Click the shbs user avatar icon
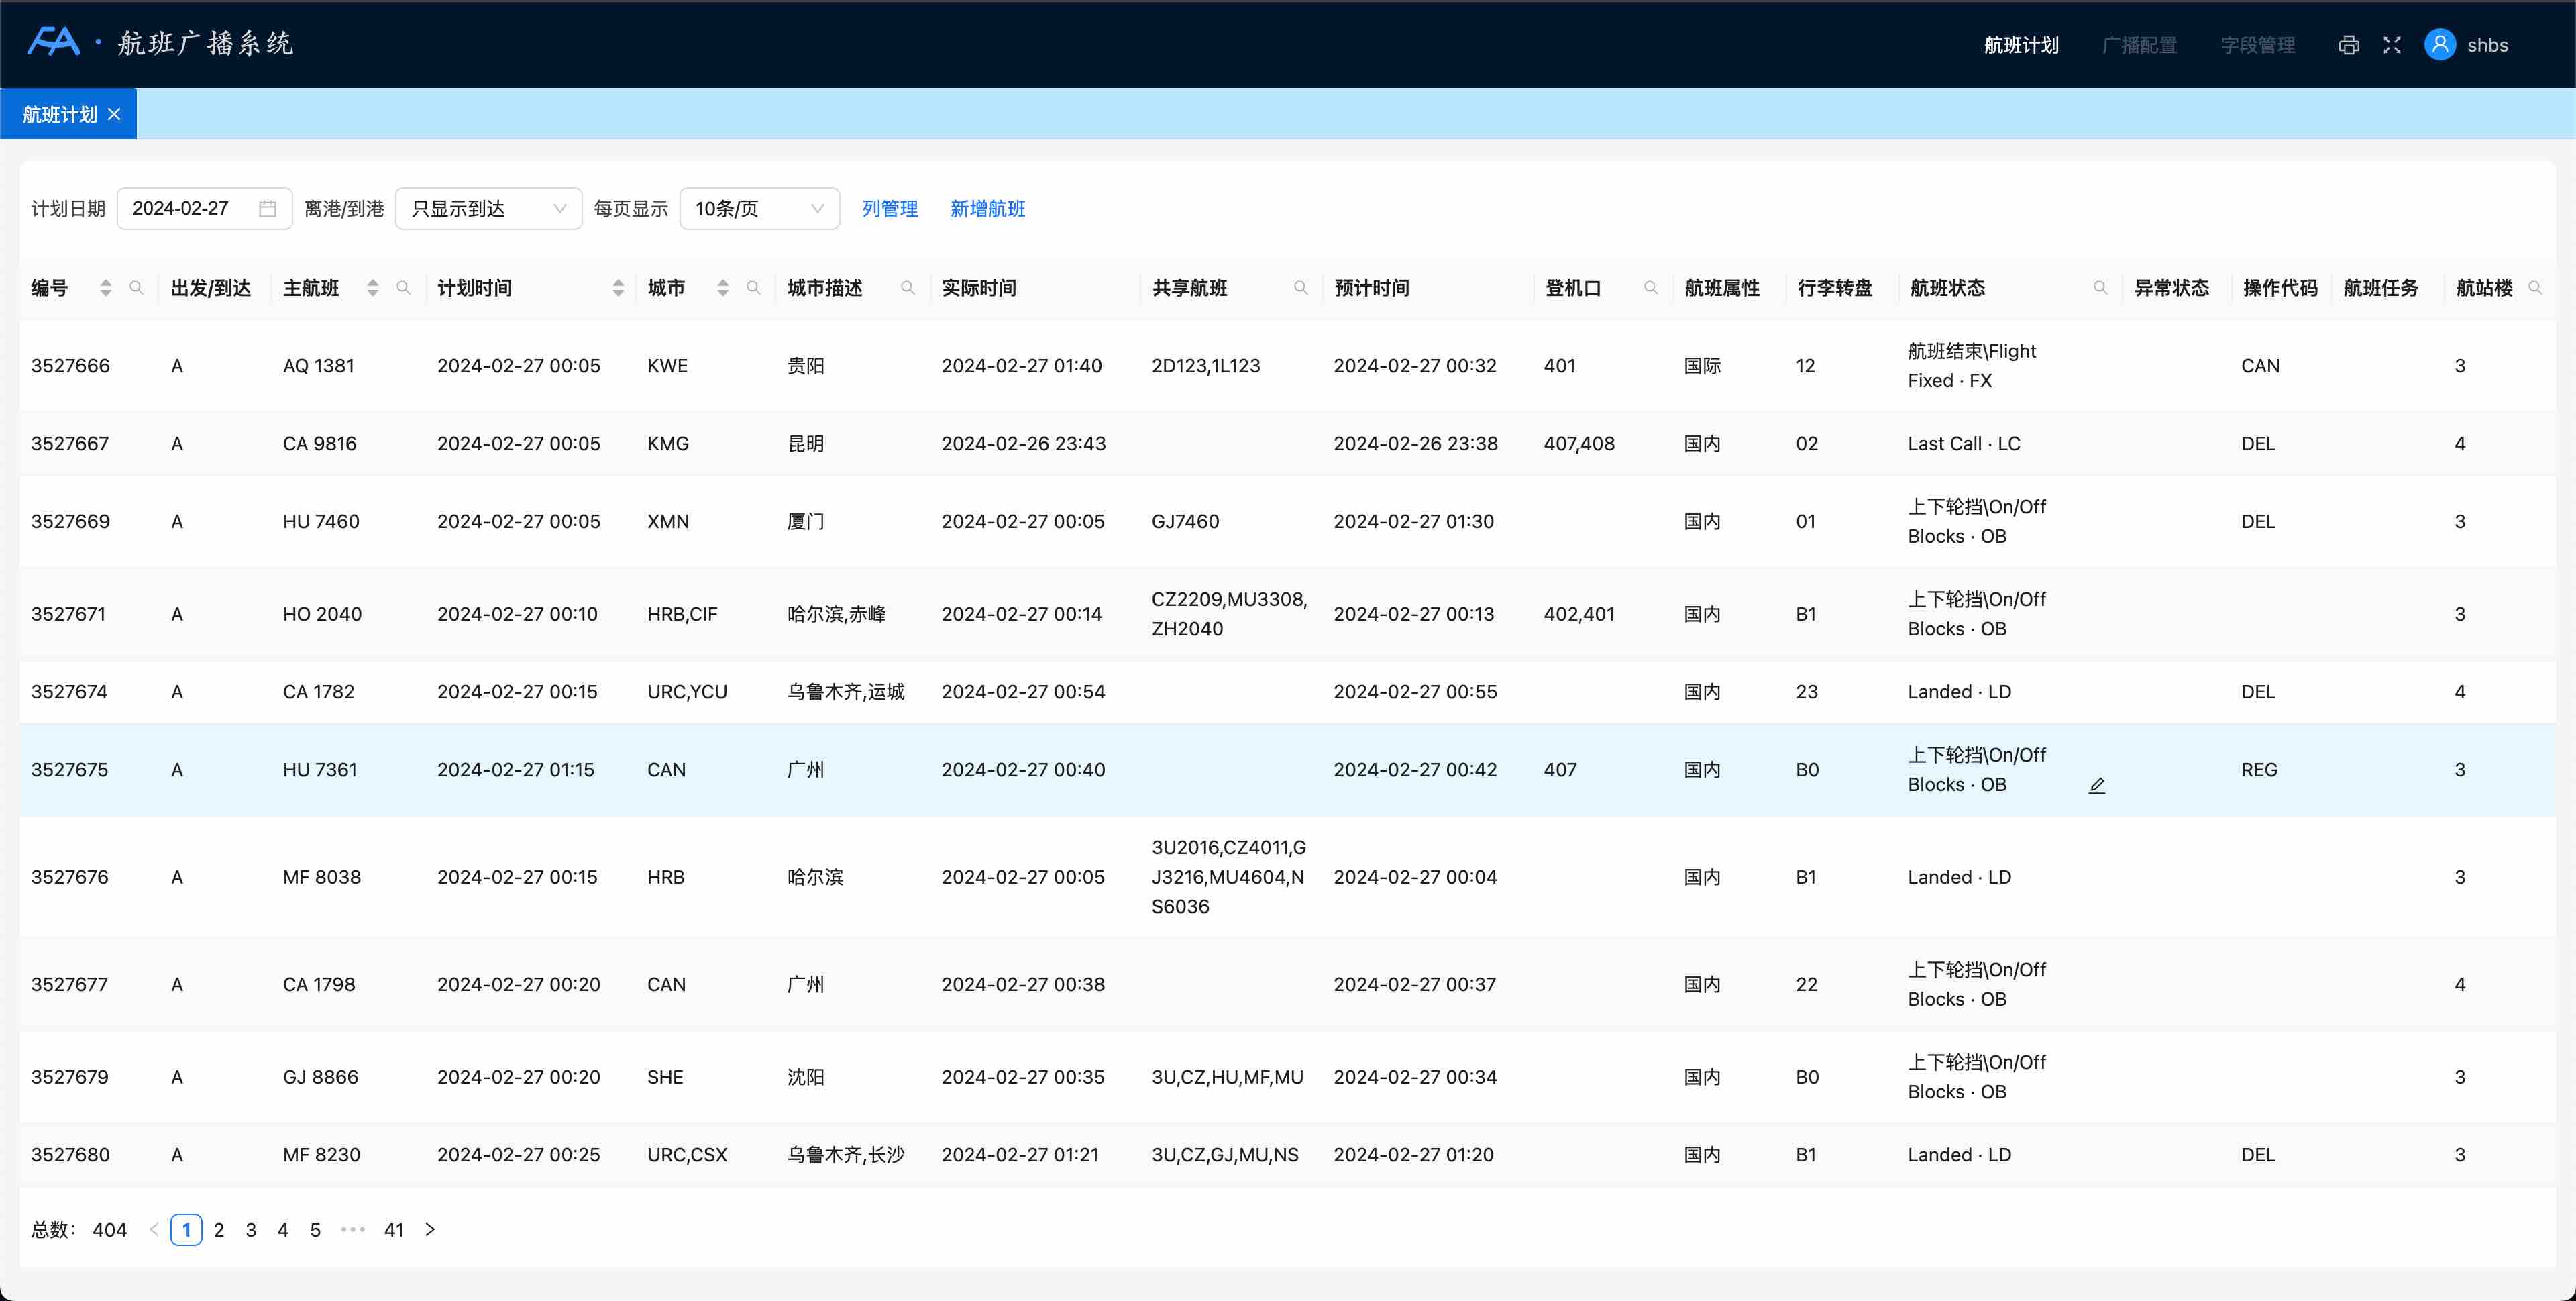This screenshot has height=1301, width=2576. (2440, 45)
